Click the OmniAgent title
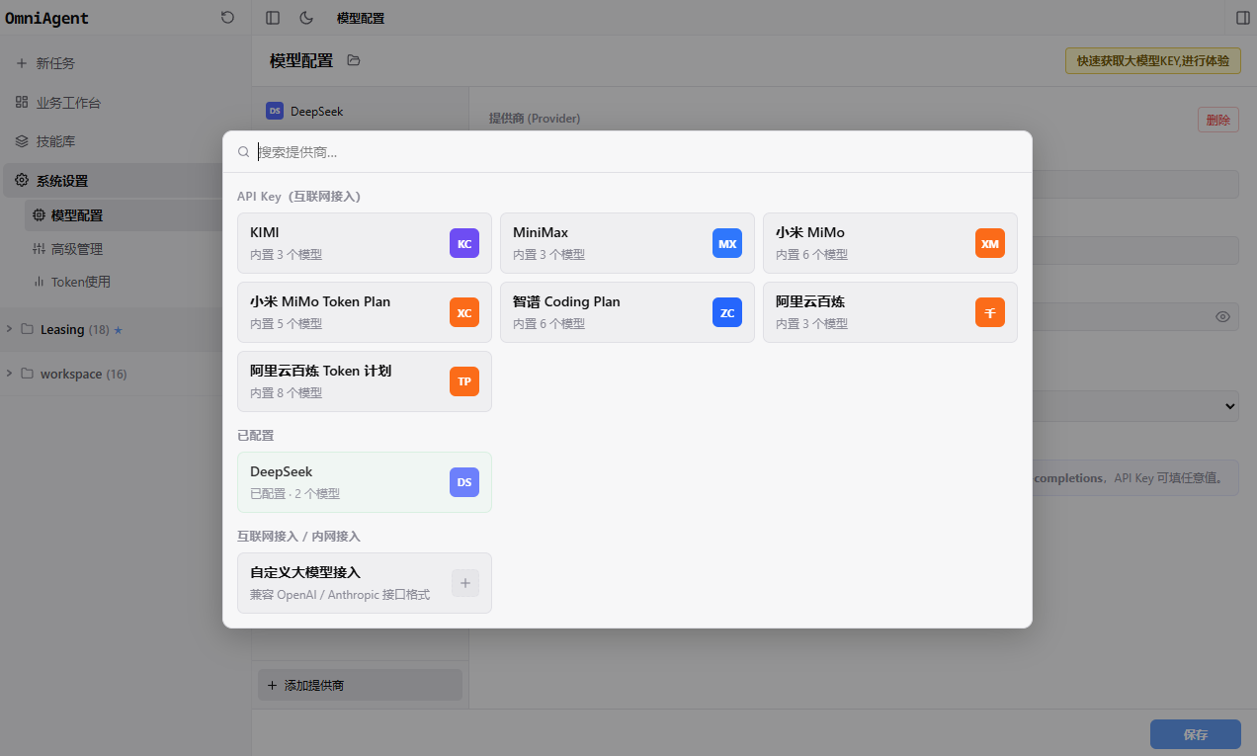 coord(47,18)
